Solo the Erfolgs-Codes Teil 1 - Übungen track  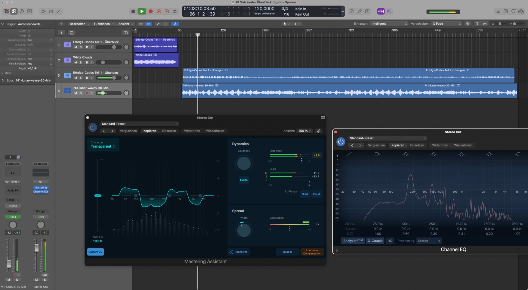point(80,78)
